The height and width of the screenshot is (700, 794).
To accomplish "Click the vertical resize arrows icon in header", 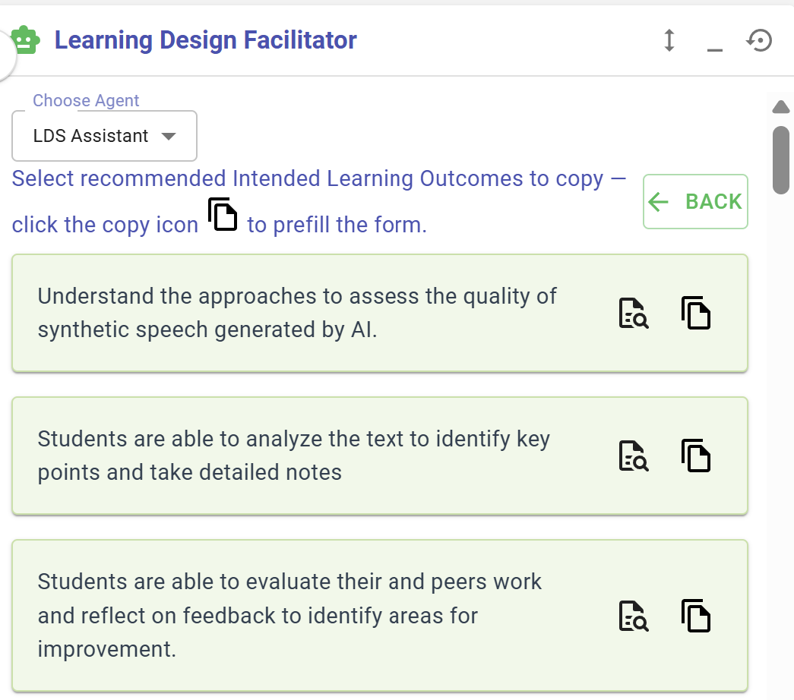I will [669, 40].
